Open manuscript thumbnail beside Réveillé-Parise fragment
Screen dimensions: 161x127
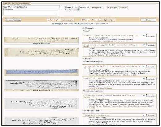point(41,104)
